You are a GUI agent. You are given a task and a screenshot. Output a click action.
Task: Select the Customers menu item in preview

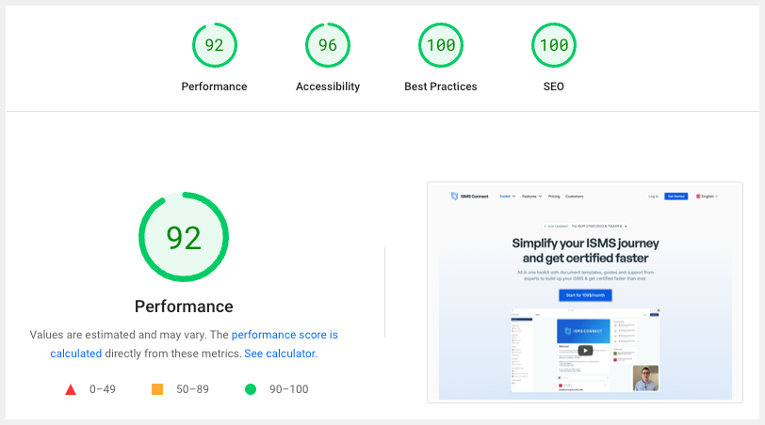575,197
